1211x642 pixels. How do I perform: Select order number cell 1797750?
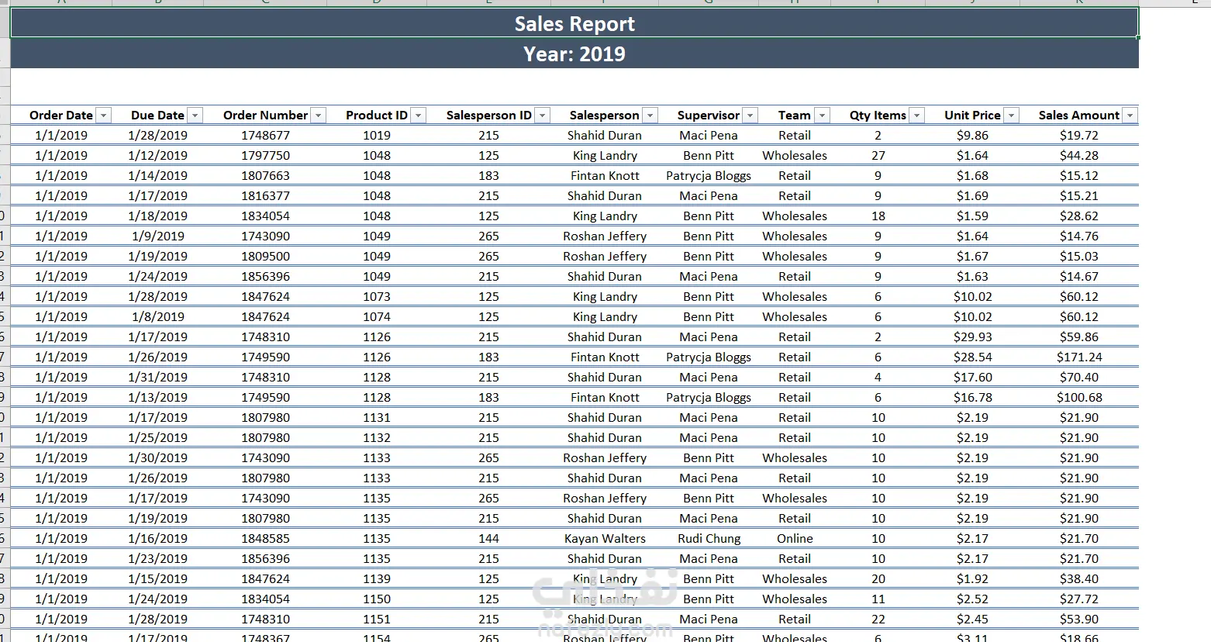coord(265,155)
